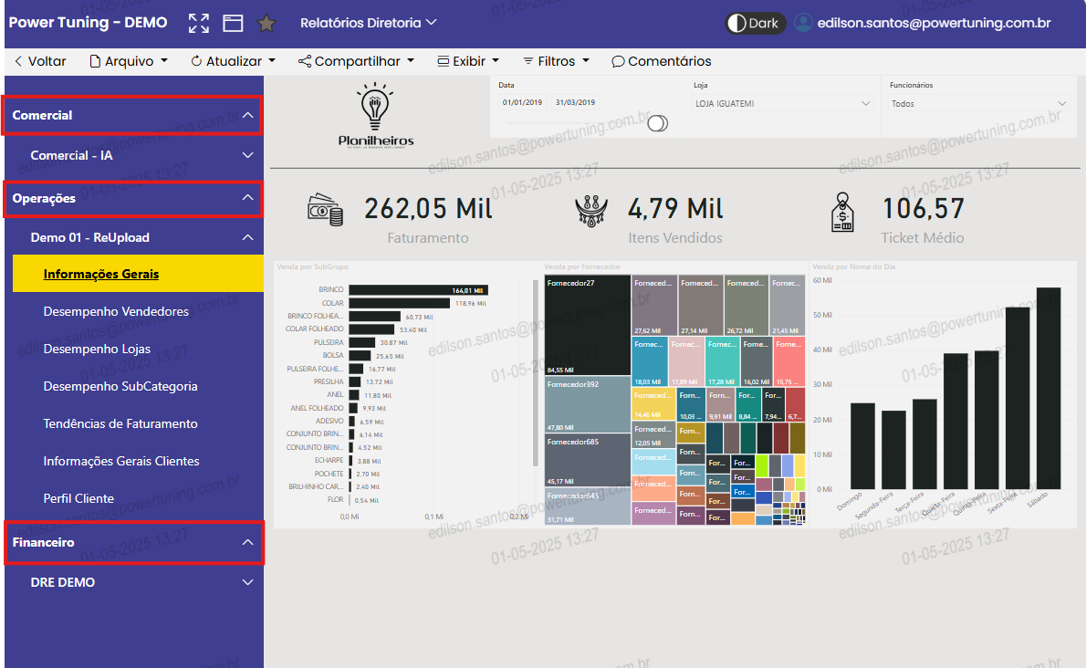The height and width of the screenshot is (668, 1086).
Task: Click the Venda por SubGrupo chart scrollbar
Action: (x=536, y=373)
